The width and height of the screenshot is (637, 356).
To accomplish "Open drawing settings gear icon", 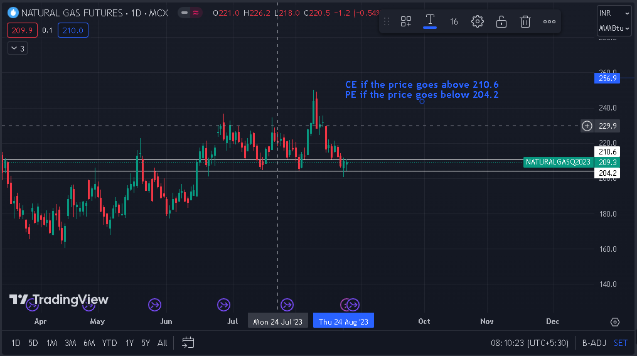I will (x=478, y=21).
